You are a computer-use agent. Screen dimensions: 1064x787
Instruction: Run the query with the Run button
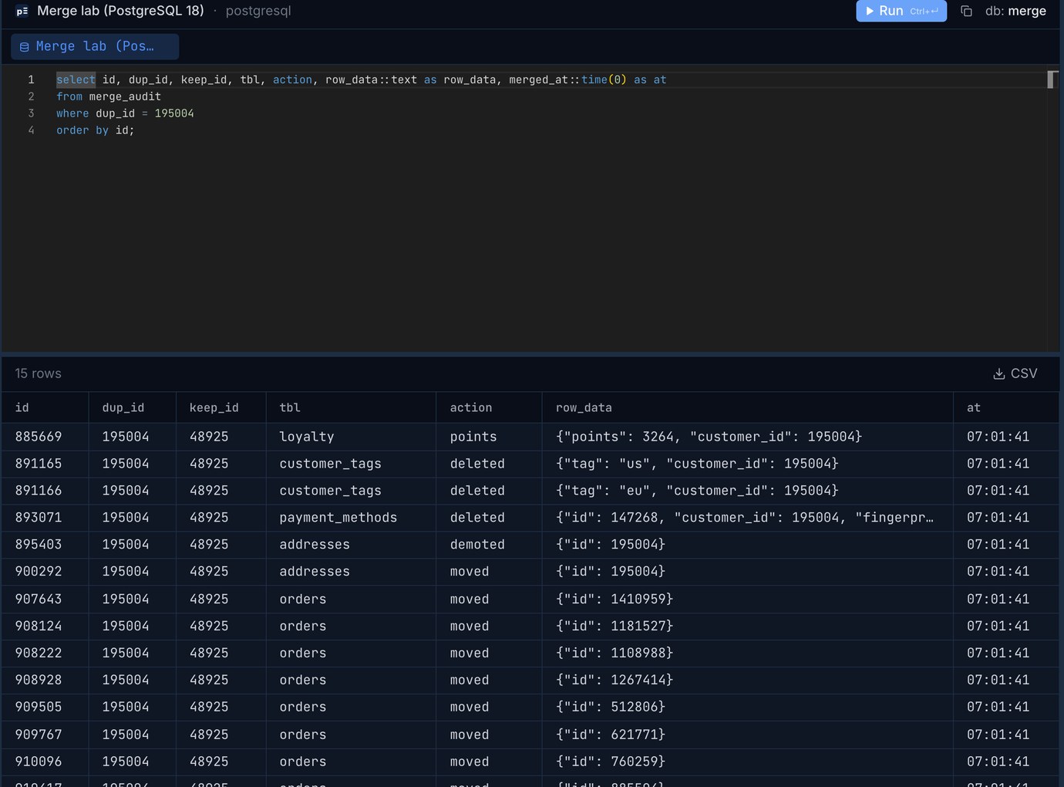pos(901,11)
